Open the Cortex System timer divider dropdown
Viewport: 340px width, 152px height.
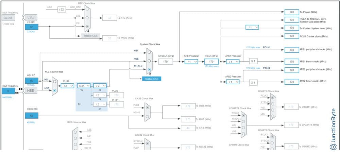point(252,28)
